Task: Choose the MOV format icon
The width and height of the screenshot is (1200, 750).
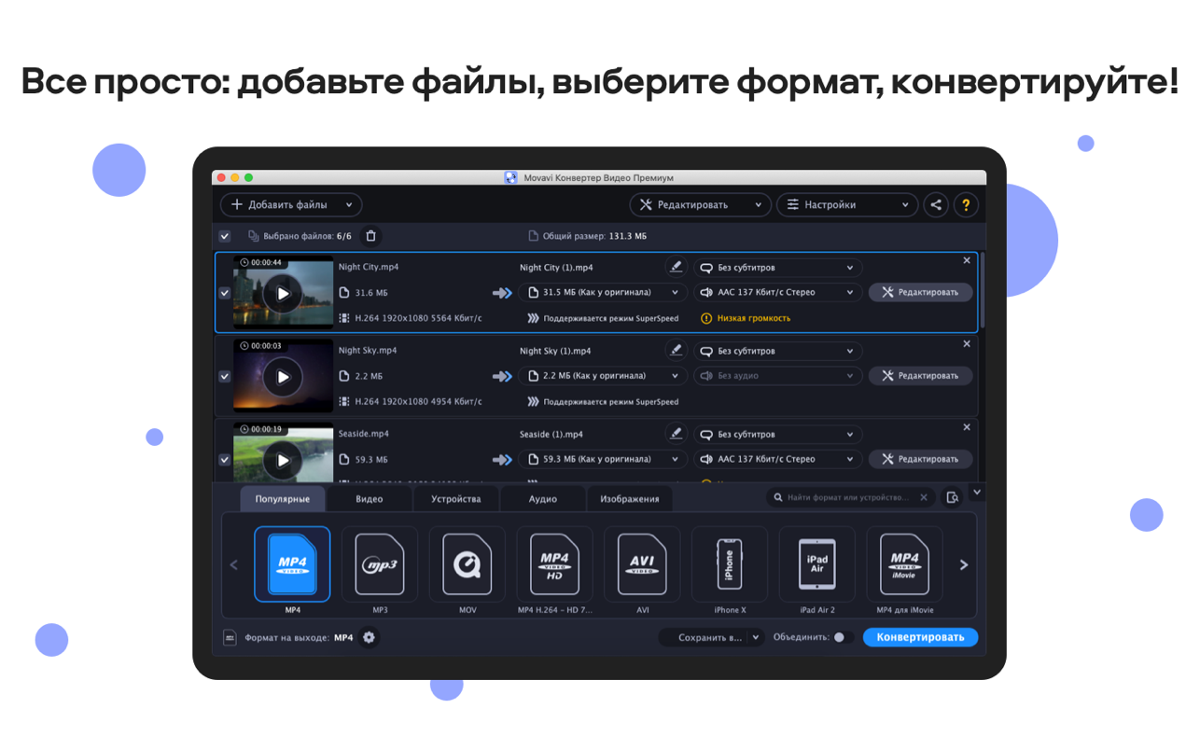Action: click(x=467, y=564)
